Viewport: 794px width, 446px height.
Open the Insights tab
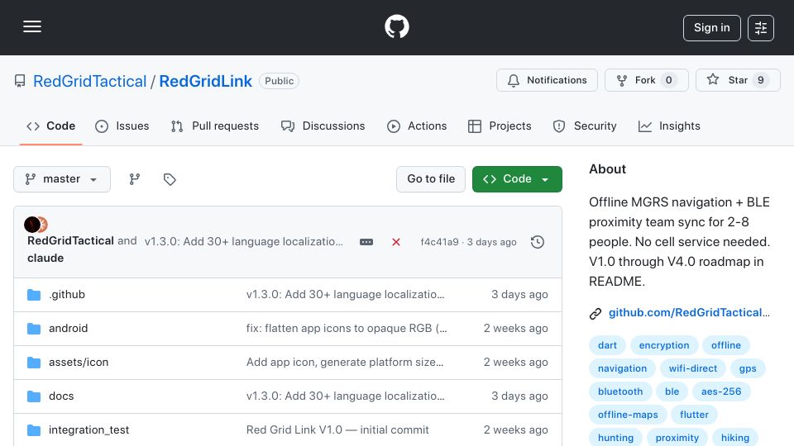pyautogui.click(x=669, y=126)
